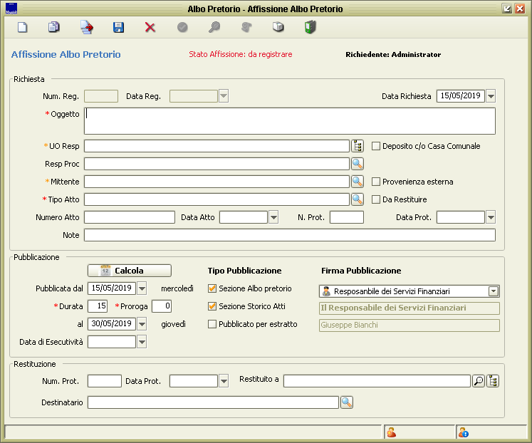
Task: Click the red X delete icon
Action: [x=150, y=28]
